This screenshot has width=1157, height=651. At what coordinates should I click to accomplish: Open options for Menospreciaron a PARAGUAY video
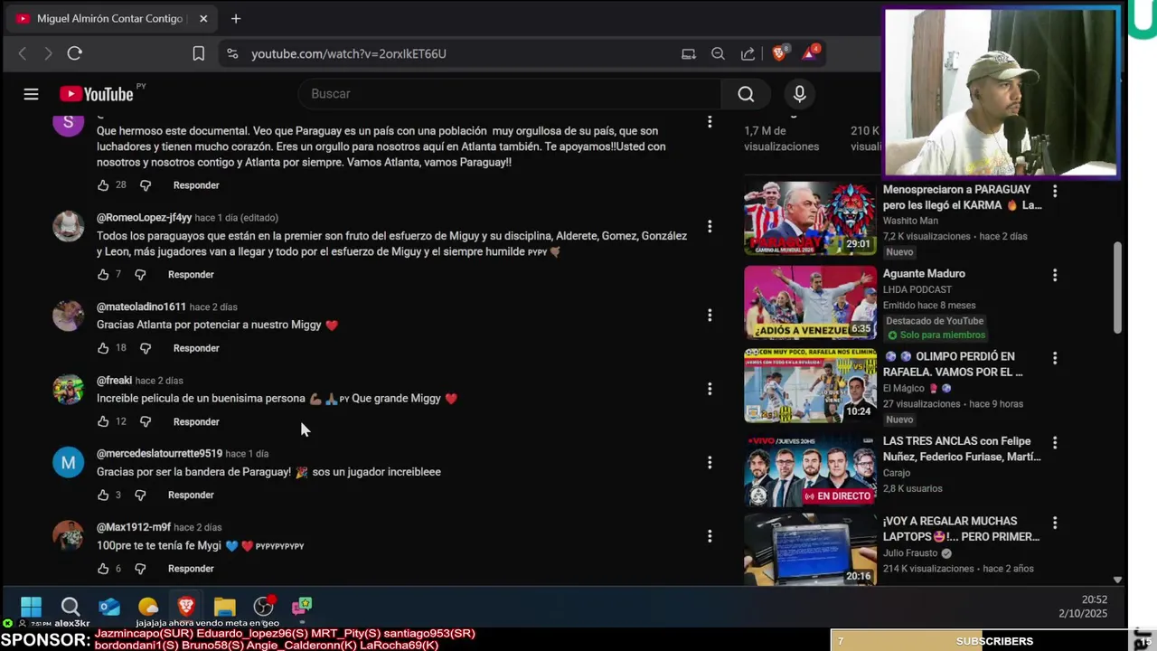(1055, 191)
